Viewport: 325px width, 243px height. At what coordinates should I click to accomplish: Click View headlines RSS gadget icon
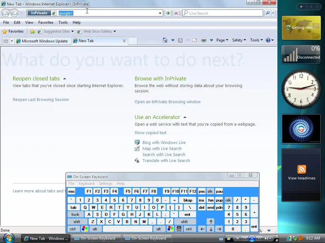(x=302, y=170)
